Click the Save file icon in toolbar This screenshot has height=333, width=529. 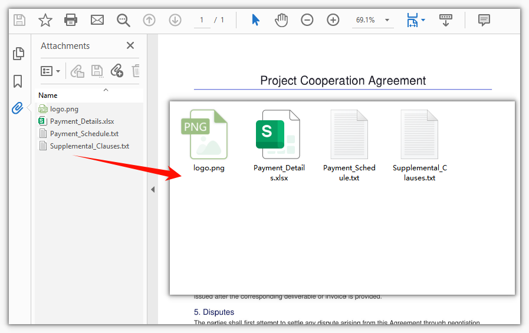19,20
